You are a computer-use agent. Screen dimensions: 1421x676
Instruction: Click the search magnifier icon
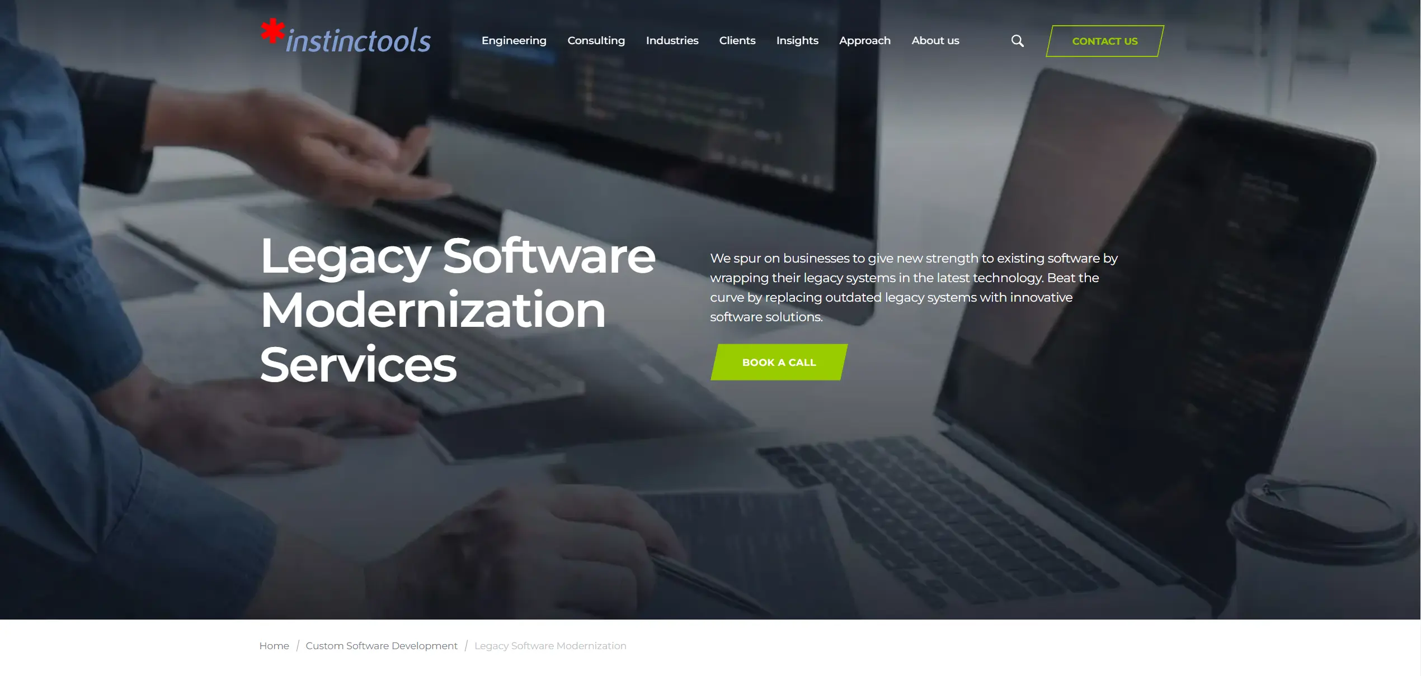(x=1018, y=40)
